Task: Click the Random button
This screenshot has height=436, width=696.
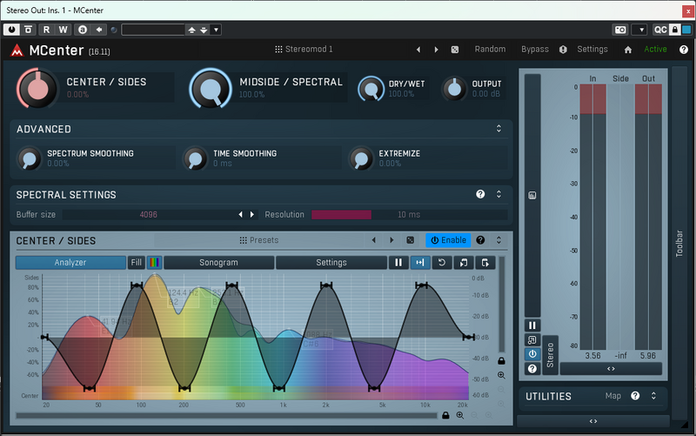Action: [490, 50]
